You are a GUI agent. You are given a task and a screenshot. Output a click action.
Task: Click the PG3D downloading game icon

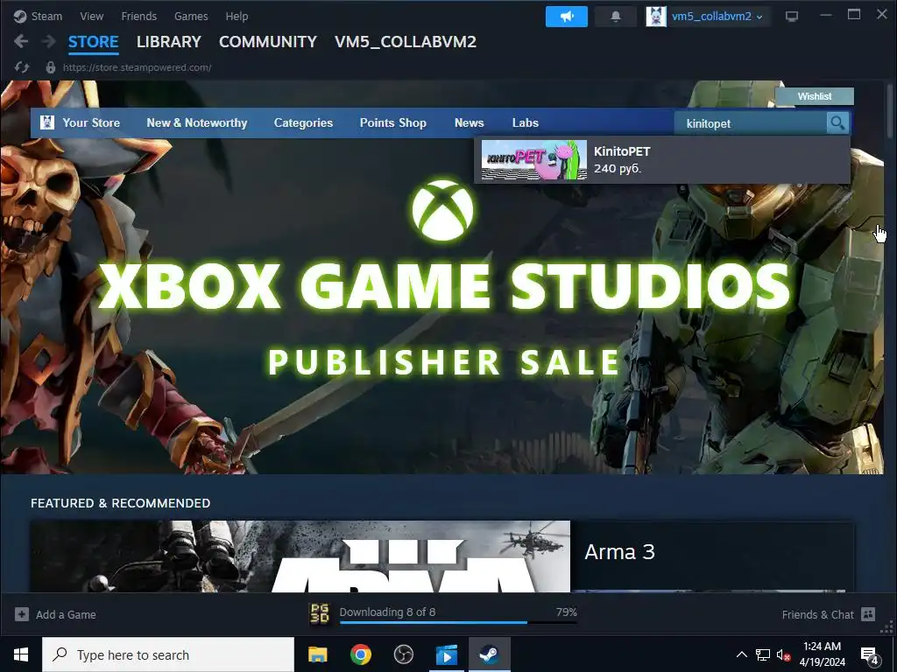(x=319, y=613)
